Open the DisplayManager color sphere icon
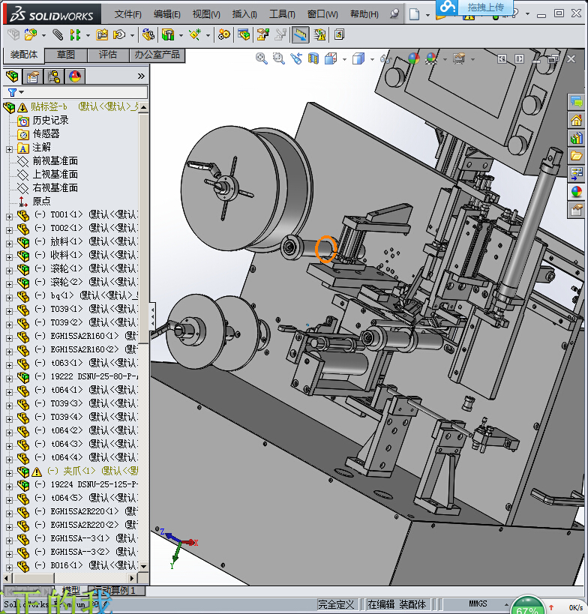Viewport: 588px width, 614px height. tap(75, 76)
